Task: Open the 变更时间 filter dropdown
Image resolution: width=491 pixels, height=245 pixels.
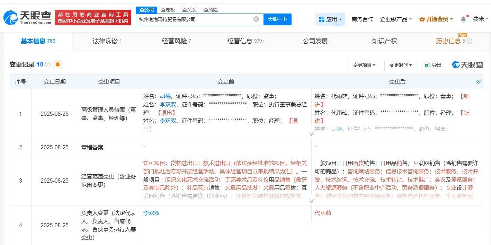Action: (x=401, y=65)
